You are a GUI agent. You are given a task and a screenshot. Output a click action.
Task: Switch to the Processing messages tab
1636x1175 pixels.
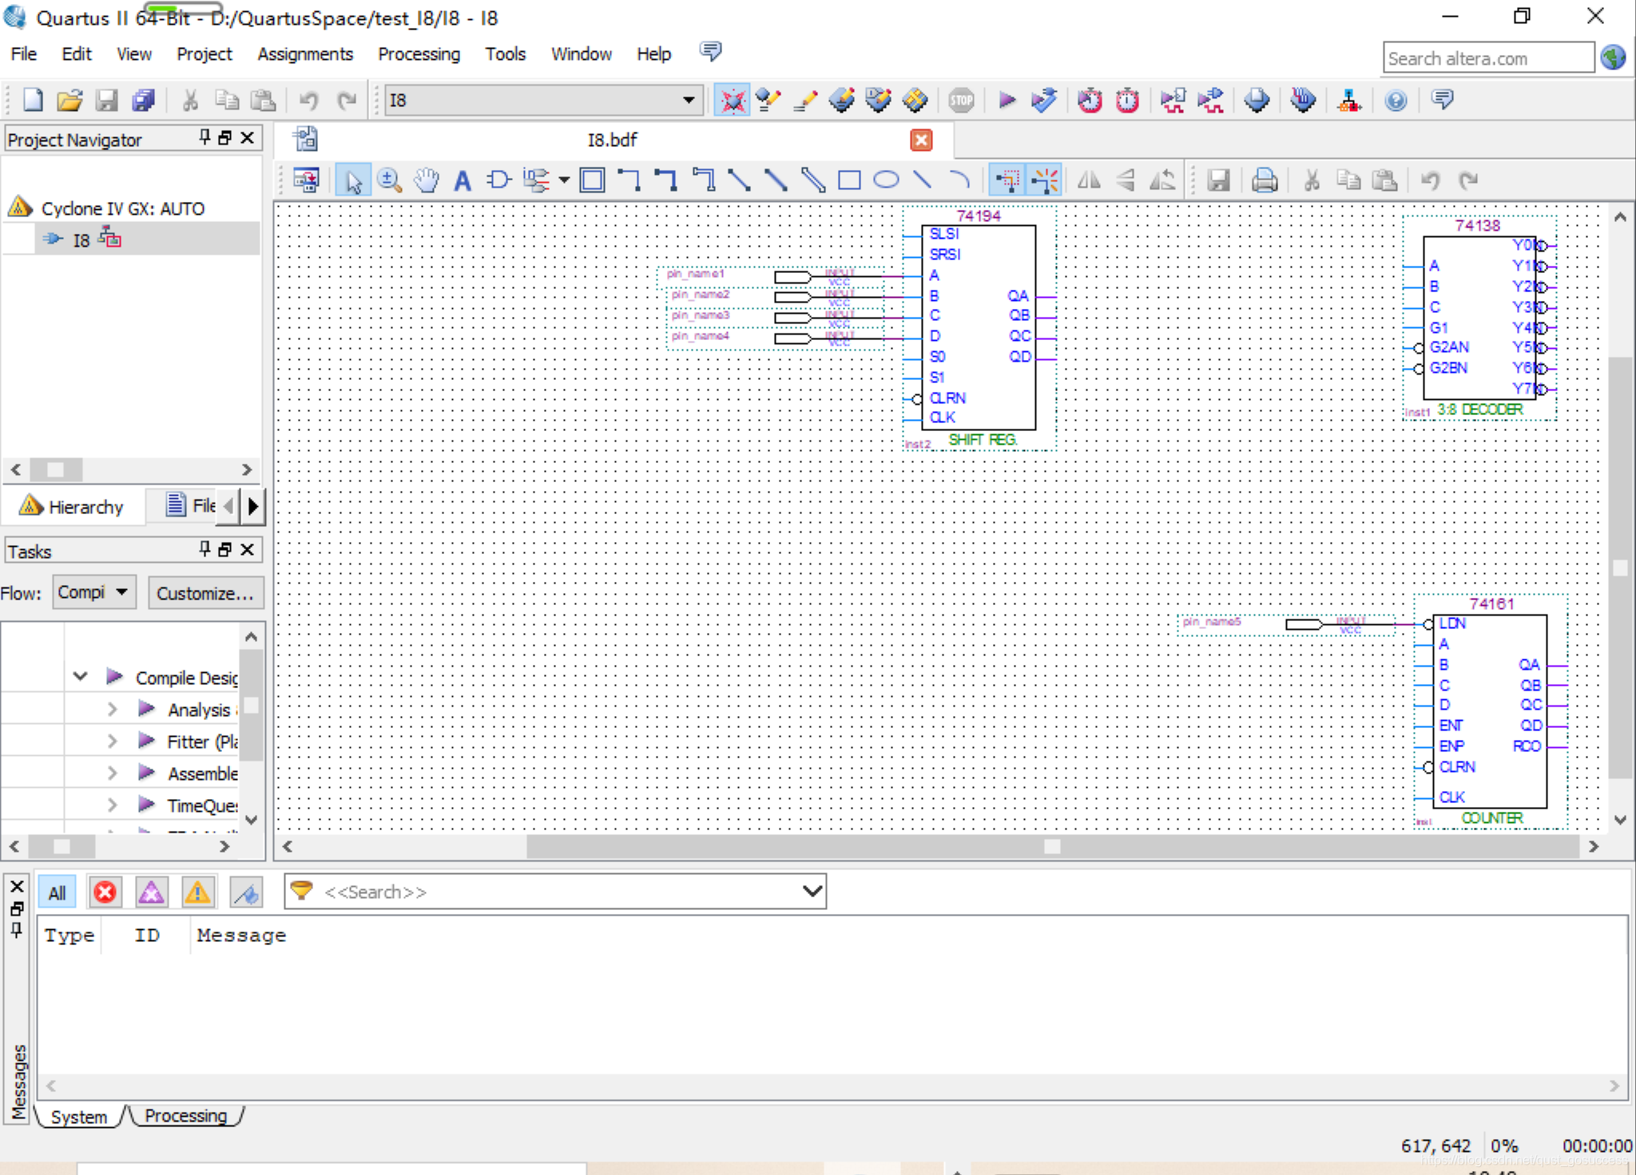coord(185,1116)
